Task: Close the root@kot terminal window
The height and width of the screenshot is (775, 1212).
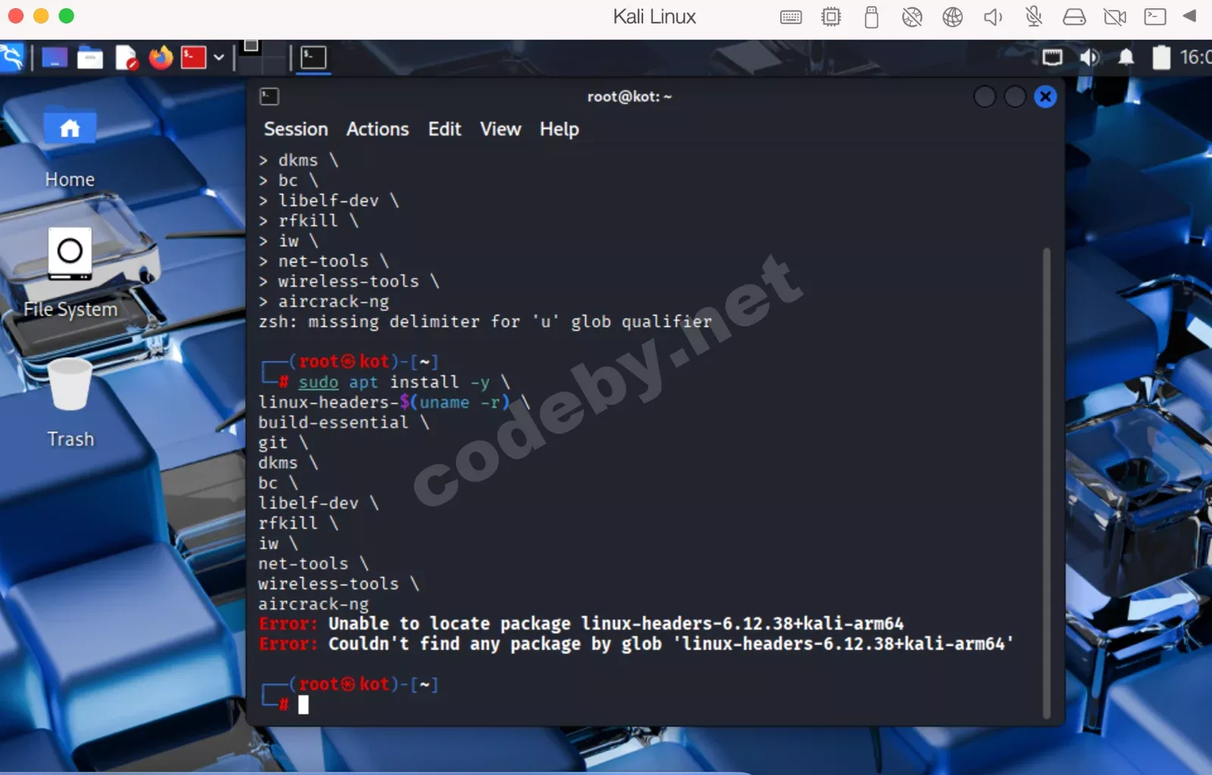Action: tap(1045, 97)
